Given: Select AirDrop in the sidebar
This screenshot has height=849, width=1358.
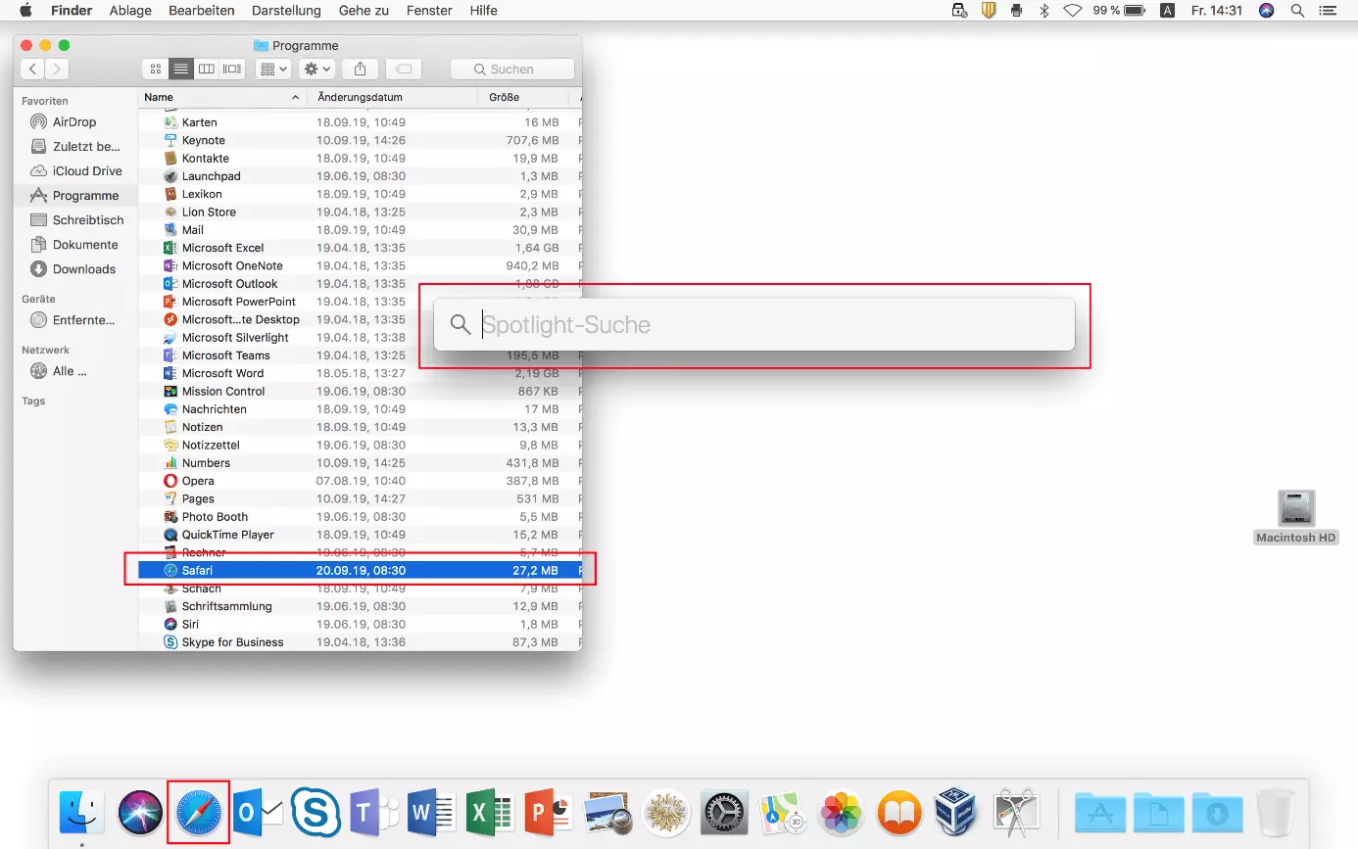Looking at the screenshot, I should click(74, 121).
